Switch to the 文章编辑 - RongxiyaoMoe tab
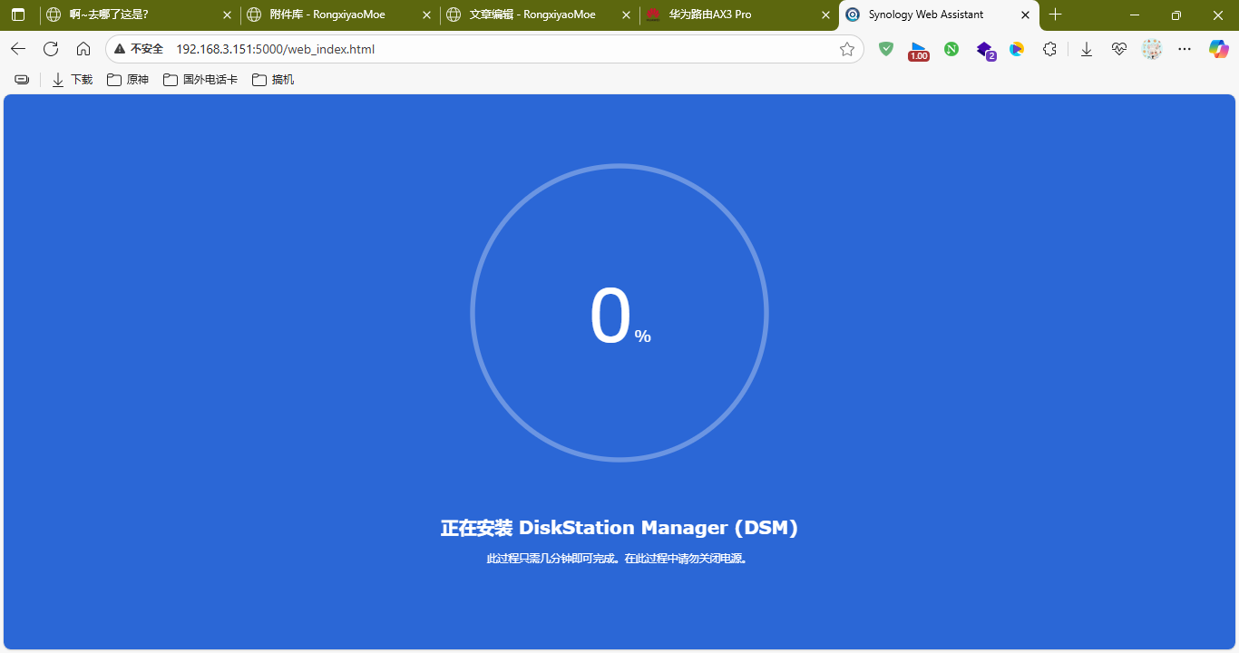The height and width of the screenshot is (653, 1239). tap(538, 15)
